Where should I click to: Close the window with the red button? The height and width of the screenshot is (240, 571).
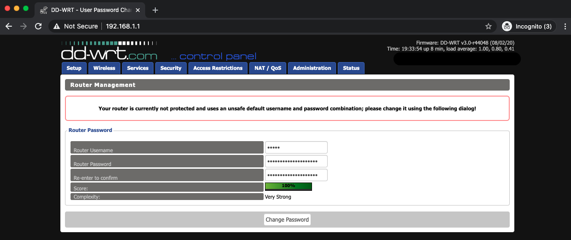click(7, 8)
